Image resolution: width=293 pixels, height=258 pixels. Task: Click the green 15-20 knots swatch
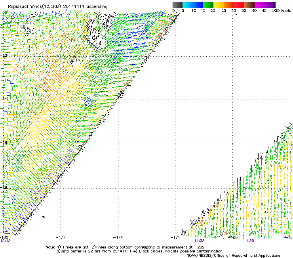click(x=208, y=5)
